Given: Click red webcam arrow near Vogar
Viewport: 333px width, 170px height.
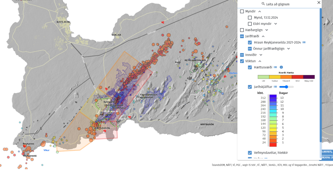Looking at the screenshot, I should pyautogui.click(x=163, y=22).
